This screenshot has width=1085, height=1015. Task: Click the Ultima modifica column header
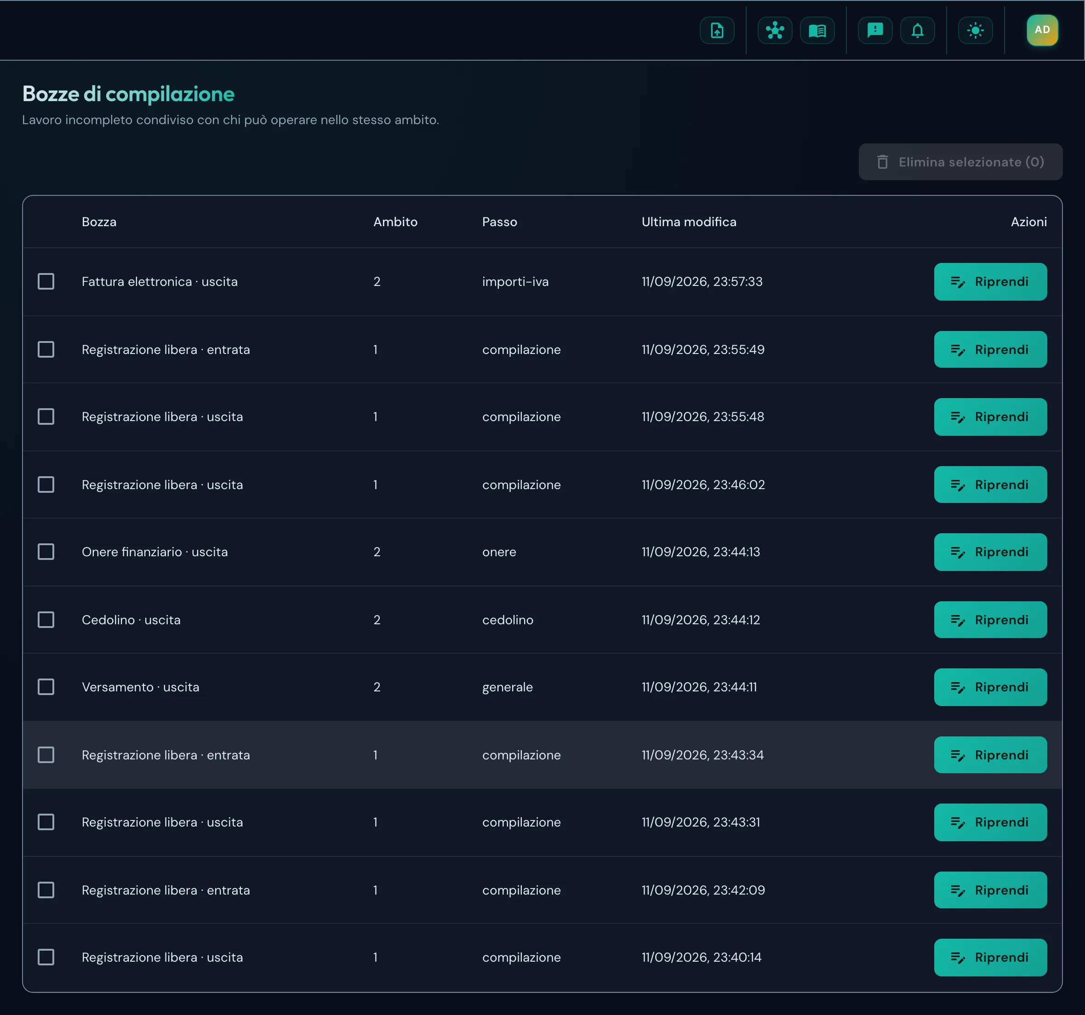pos(689,222)
